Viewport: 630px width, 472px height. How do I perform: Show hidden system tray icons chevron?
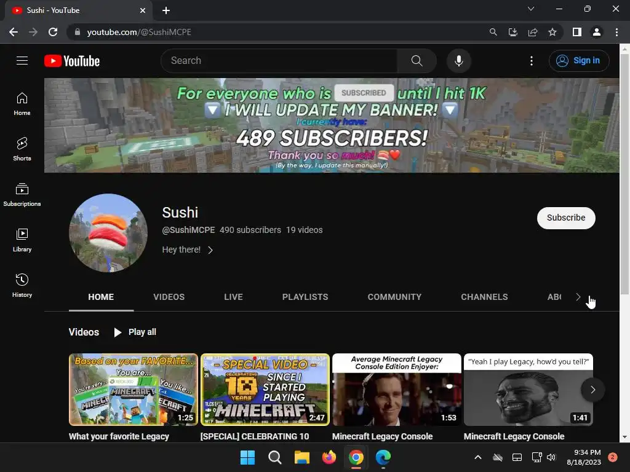click(477, 457)
